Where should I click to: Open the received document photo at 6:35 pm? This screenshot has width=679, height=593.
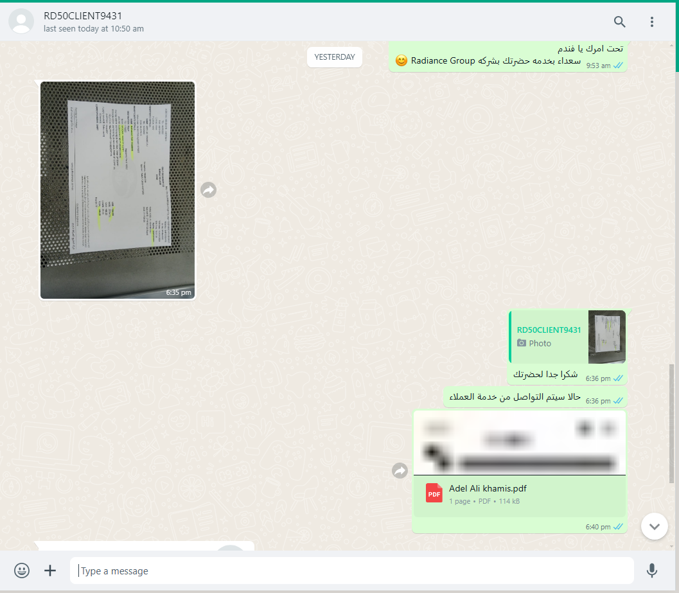[x=118, y=190]
